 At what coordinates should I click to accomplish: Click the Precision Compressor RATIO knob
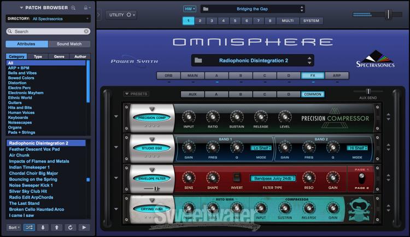tap(213, 117)
